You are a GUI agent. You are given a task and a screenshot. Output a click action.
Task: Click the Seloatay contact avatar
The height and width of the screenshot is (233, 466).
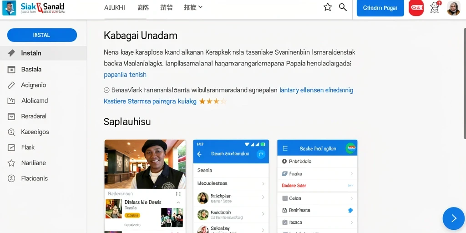click(x=203, y=229)
